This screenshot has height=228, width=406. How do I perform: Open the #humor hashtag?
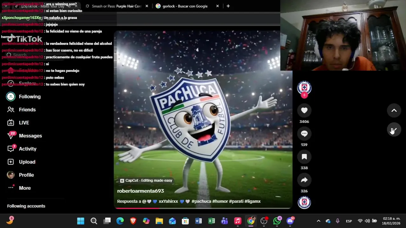coord(220,201)
